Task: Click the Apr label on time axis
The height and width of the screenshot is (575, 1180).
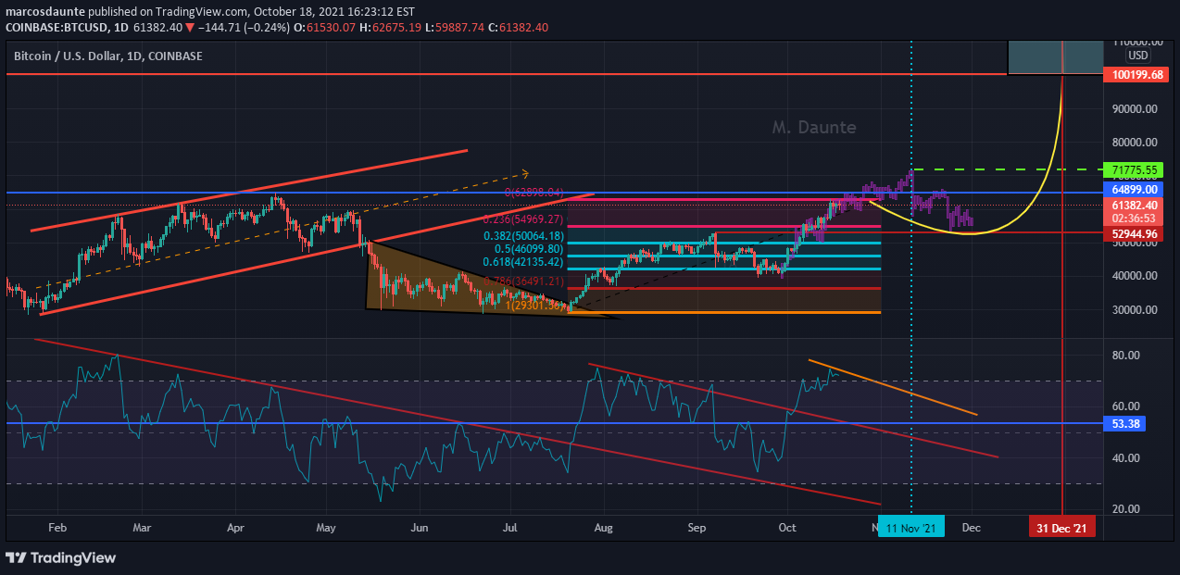Action: (x=235, y=528)
